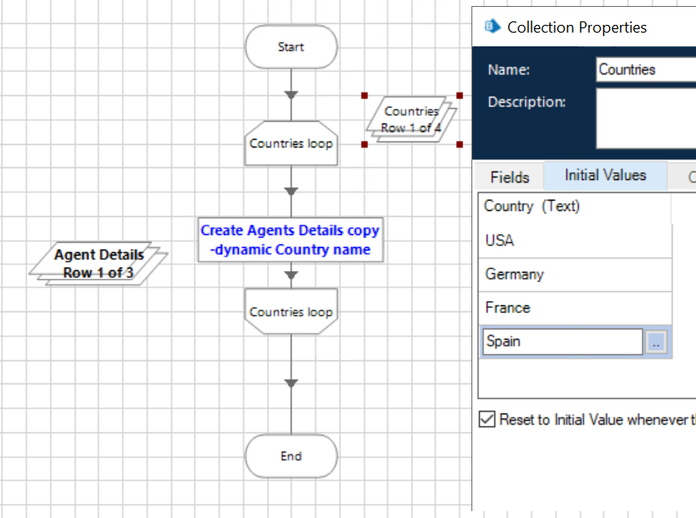Screen dimensions: 696x518
Task: Select the Start stage
Action: click(x=291, y=47)
